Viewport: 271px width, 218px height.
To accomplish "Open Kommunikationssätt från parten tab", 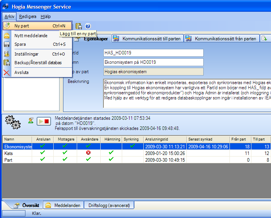I will 222,38.
